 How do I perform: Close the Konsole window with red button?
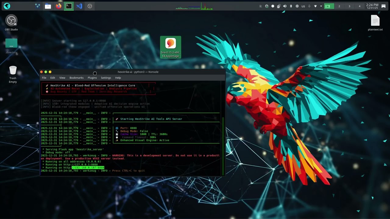coord(41,72)
